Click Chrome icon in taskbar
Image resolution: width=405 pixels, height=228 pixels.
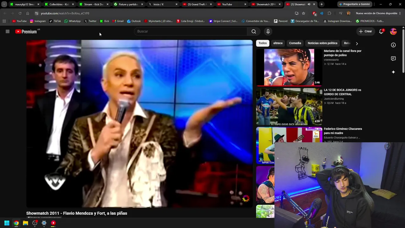(16, 223)
